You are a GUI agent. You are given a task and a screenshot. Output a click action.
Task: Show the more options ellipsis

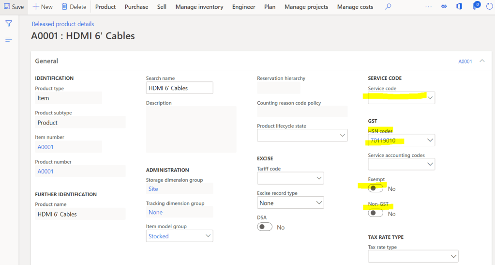pos(428,7)
